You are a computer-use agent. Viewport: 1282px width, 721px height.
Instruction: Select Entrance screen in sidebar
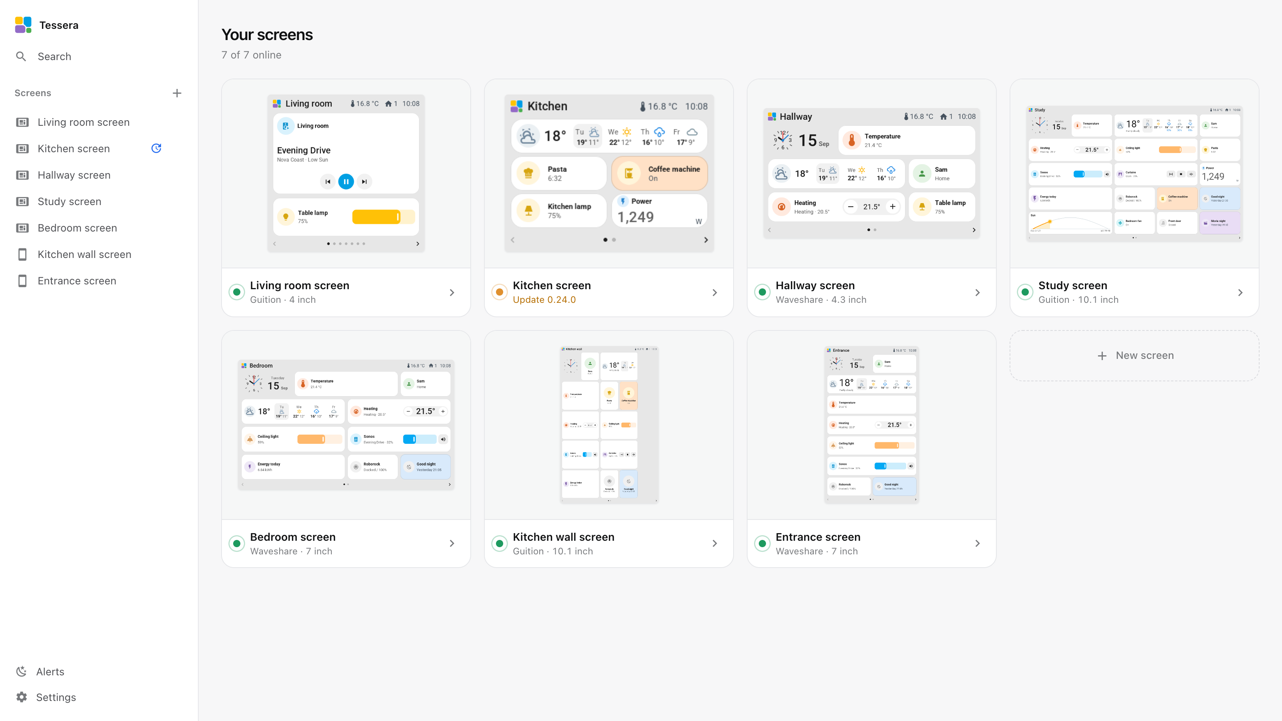(x=77, y=280)
